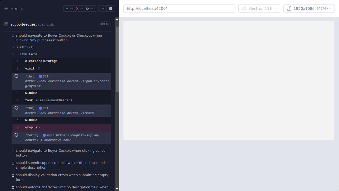Viewport: 339px width, 191px height.
Task: Click the red failed-tests X icon
Action: coord(77,8)
